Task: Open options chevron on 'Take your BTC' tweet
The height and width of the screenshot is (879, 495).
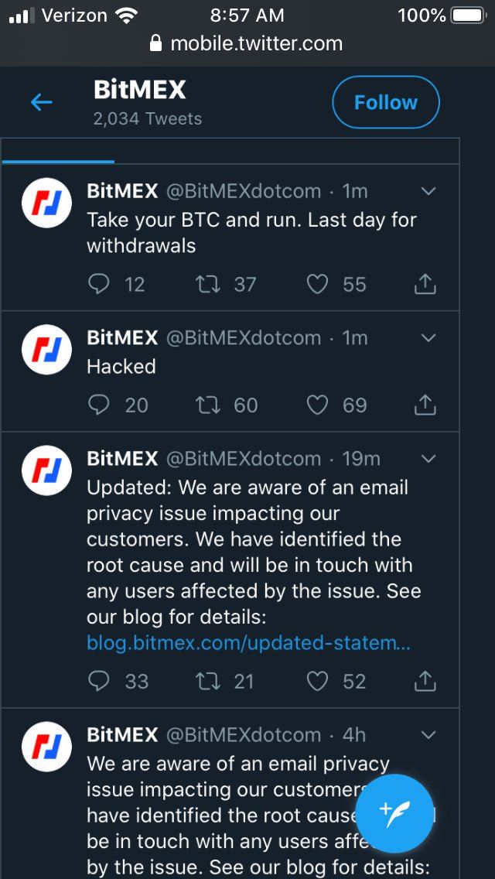Action: (428, 191)
